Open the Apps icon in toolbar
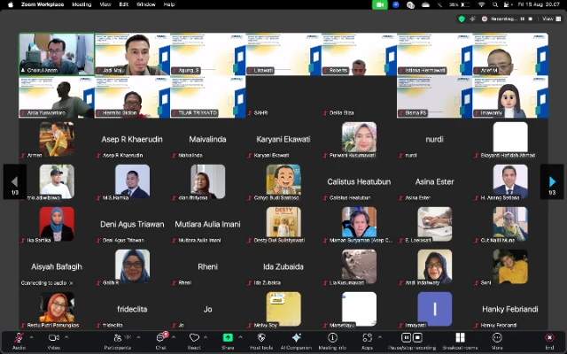This screenshot has width=567, height=354. [367, 338]
